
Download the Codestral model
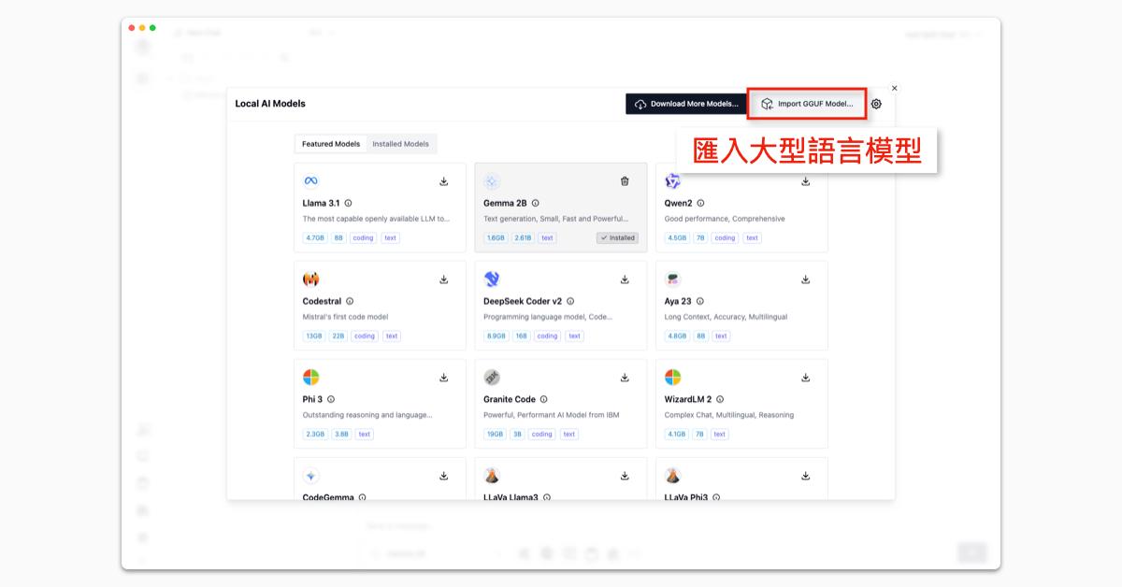[x=444, y=279]
